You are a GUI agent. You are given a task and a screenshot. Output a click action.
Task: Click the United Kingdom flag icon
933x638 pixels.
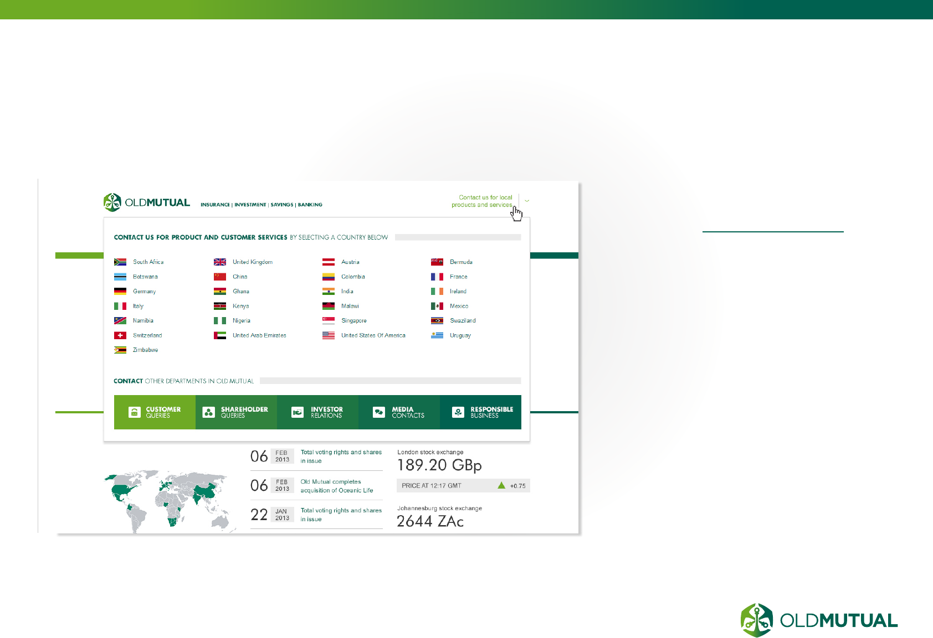pos(220,262)
